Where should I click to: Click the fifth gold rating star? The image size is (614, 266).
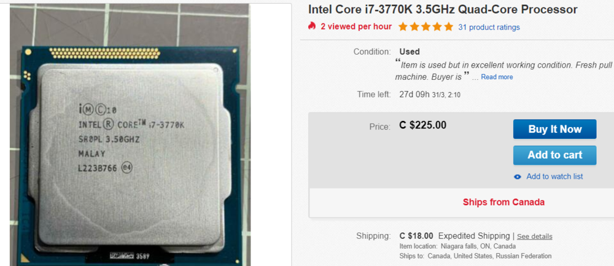coord(448,27)
